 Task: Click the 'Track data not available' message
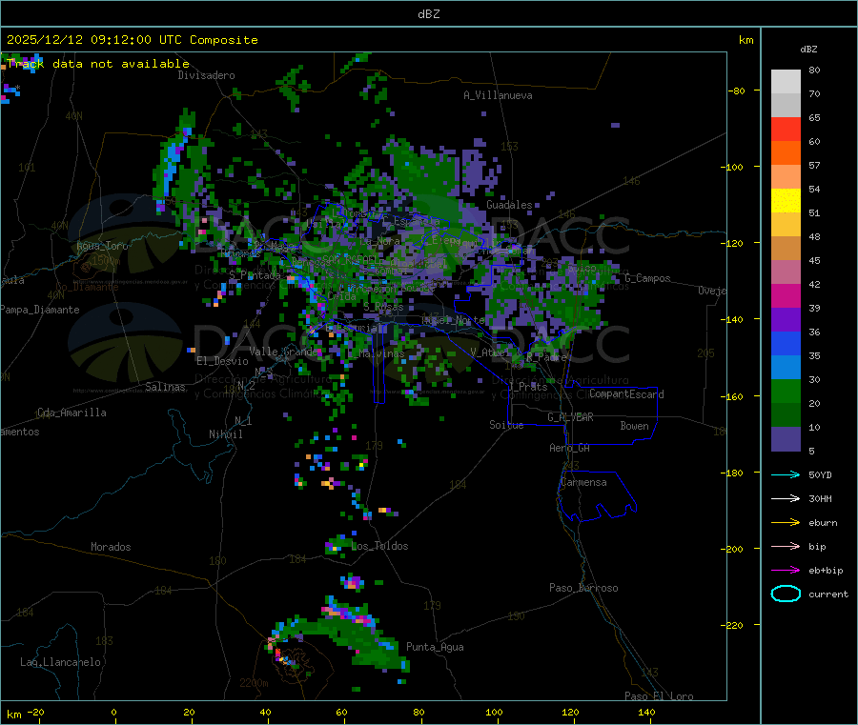pyautogui.click(x=98, y=64)
